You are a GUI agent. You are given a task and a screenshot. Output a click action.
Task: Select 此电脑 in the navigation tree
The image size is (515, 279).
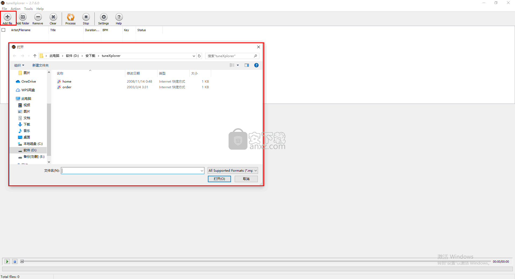coord(26,99)
